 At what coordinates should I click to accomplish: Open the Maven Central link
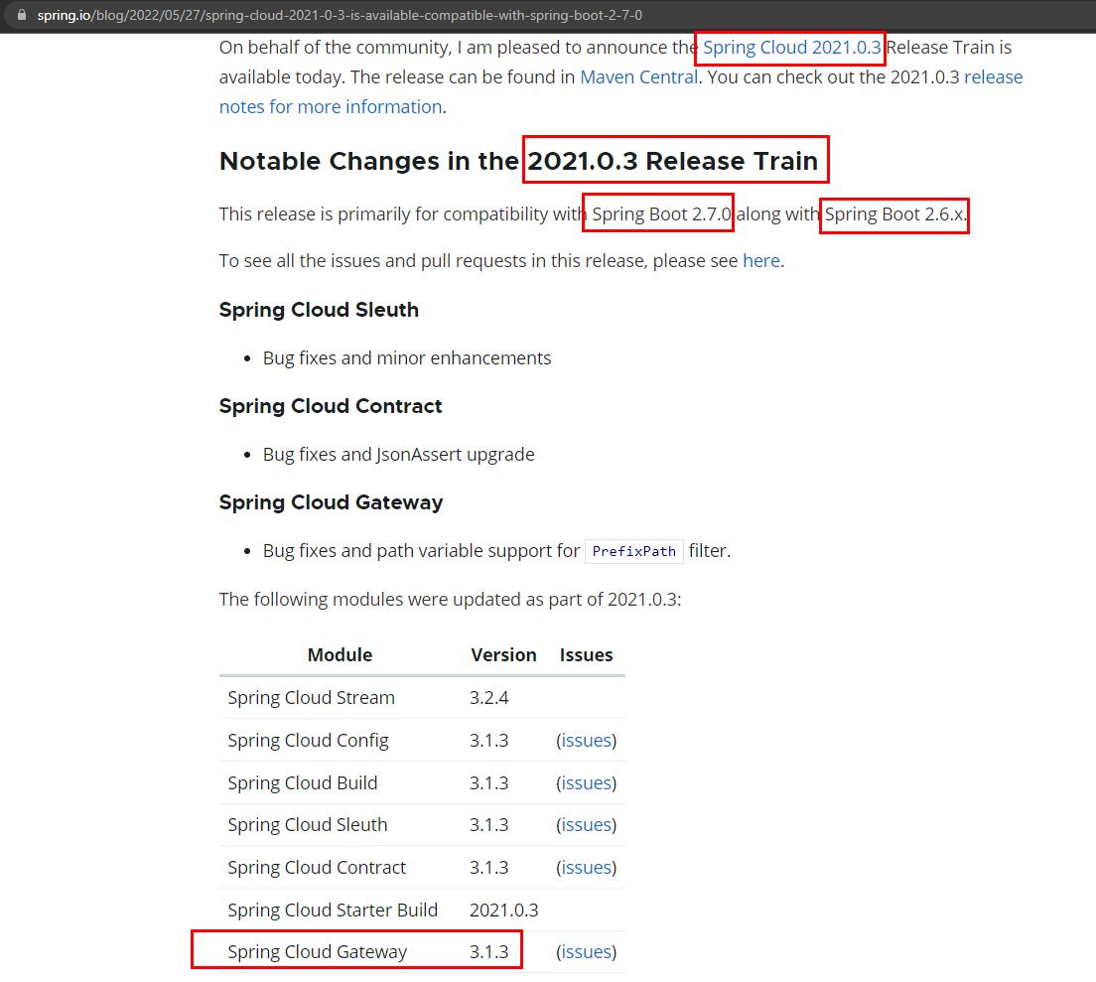point(639,76)
